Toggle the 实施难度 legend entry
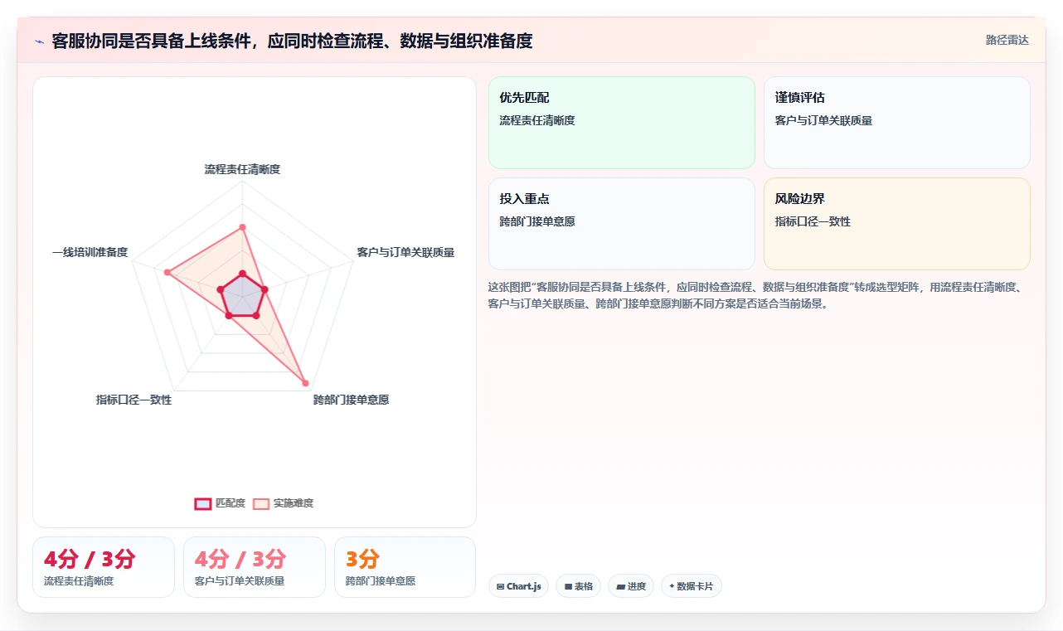 click(284, 503)
